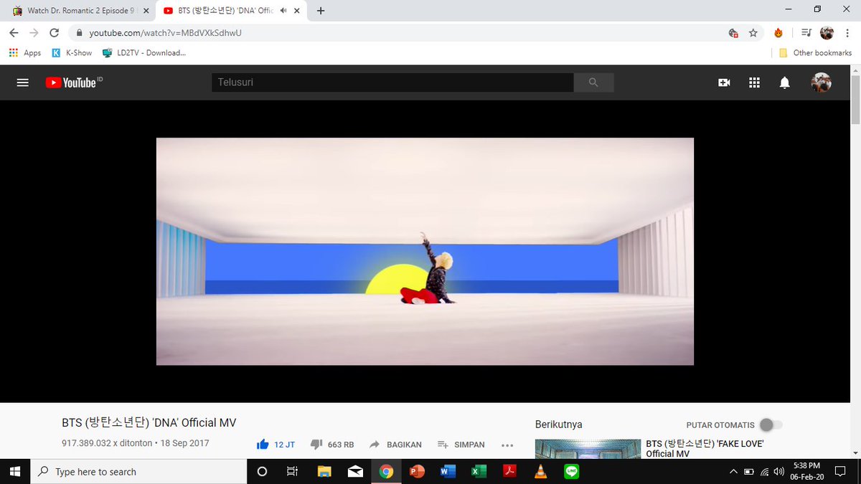Viewport: 861px width, 484px height.
Task: Open the 'FAKE LOVE' Official MV title link
Action: tap(705, 449)
